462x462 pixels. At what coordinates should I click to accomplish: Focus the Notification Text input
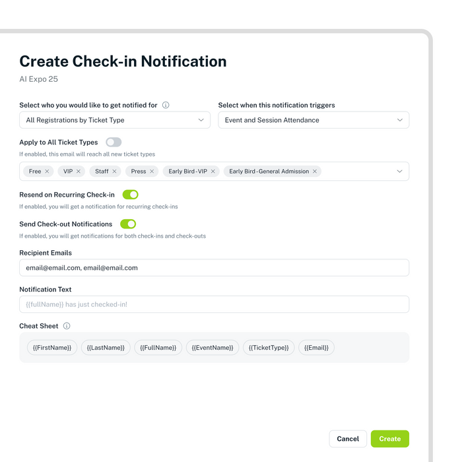pyautogui.click(x=214, y=304)
